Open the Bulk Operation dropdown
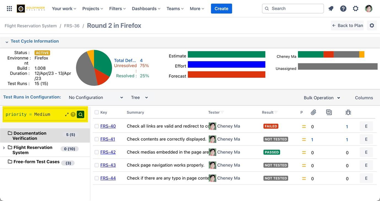 322,97
